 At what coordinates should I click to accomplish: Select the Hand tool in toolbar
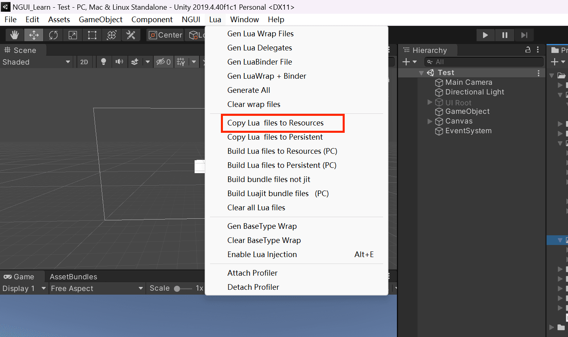[15, 35]
